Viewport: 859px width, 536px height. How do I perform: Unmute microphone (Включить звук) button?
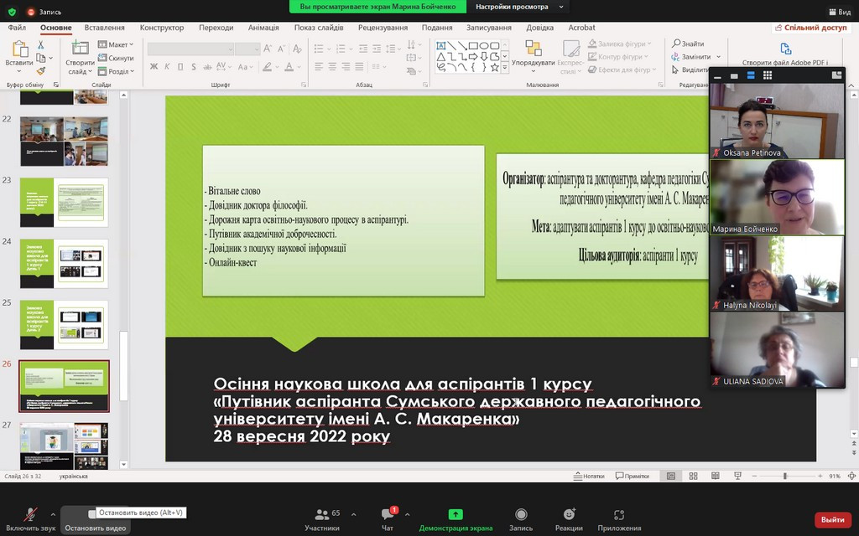[31, 519]
